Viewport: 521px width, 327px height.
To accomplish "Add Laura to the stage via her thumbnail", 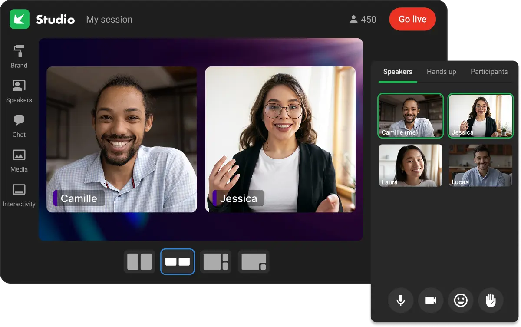I will (x=410, y=165).
